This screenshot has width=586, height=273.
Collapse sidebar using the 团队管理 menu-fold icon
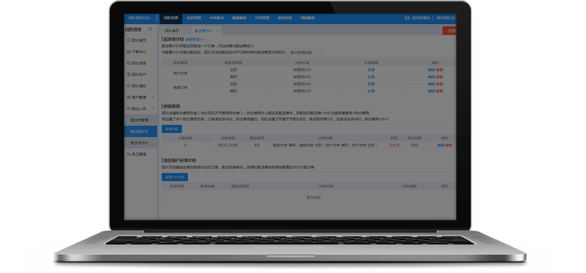[x=150, y=30]
